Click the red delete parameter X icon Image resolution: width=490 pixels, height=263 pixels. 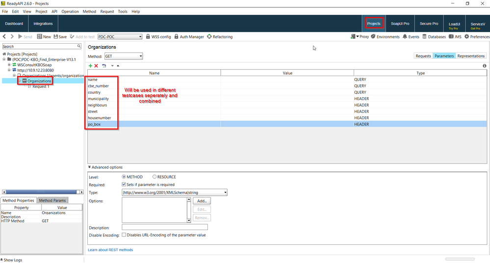[96, 66]
